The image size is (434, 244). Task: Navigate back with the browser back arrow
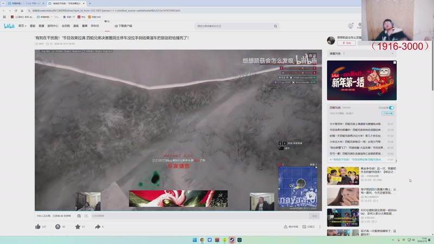(x=4, y=10)
